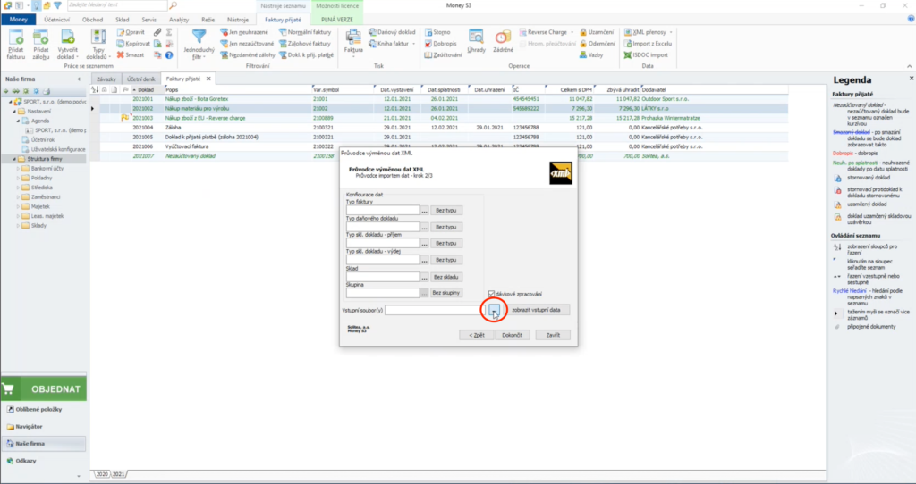Viewport: 916px width, 484px height.
Task: Click the search text field at top
Action: coord(117,5)
